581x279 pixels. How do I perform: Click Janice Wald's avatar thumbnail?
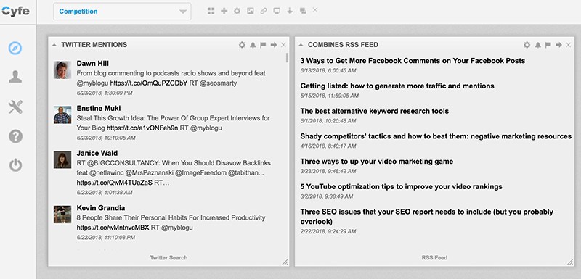coord(62,159)
